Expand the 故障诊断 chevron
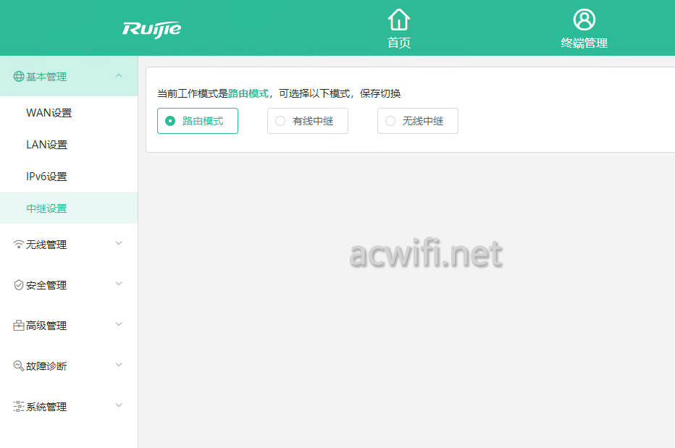 coord(119,365)
